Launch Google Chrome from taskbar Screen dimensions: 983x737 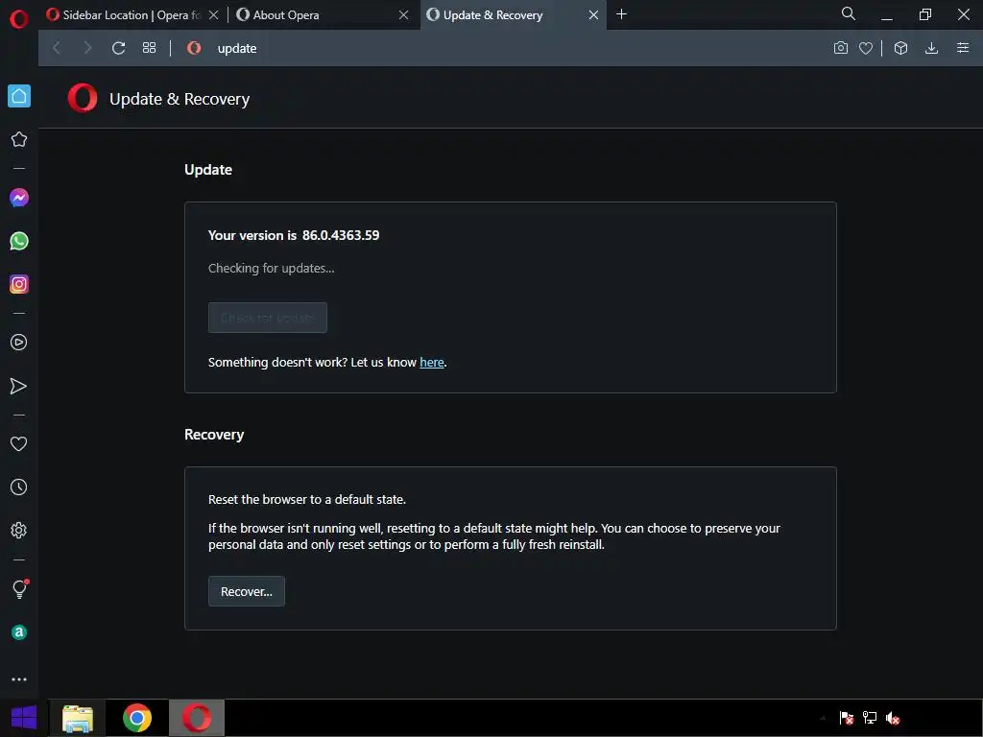tap(136, 718)
